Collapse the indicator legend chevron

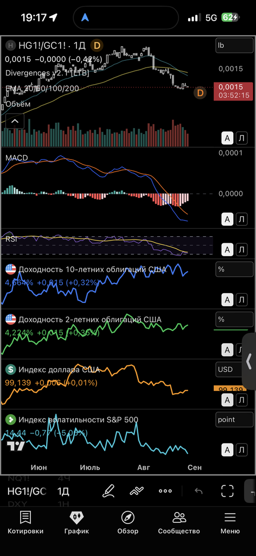click(15, 121)
